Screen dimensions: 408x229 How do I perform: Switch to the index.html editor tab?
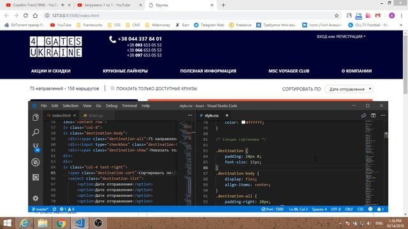[x=61, y=115]
